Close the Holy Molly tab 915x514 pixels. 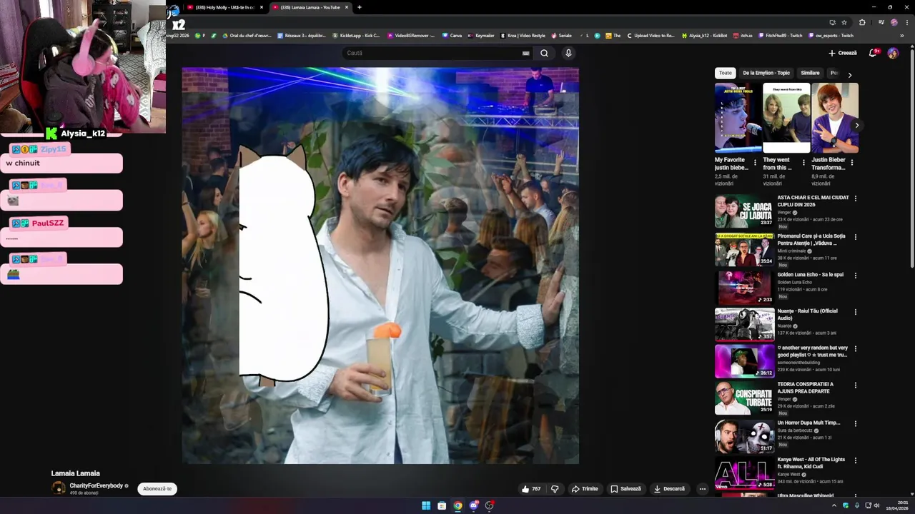[x=262, y=7]
